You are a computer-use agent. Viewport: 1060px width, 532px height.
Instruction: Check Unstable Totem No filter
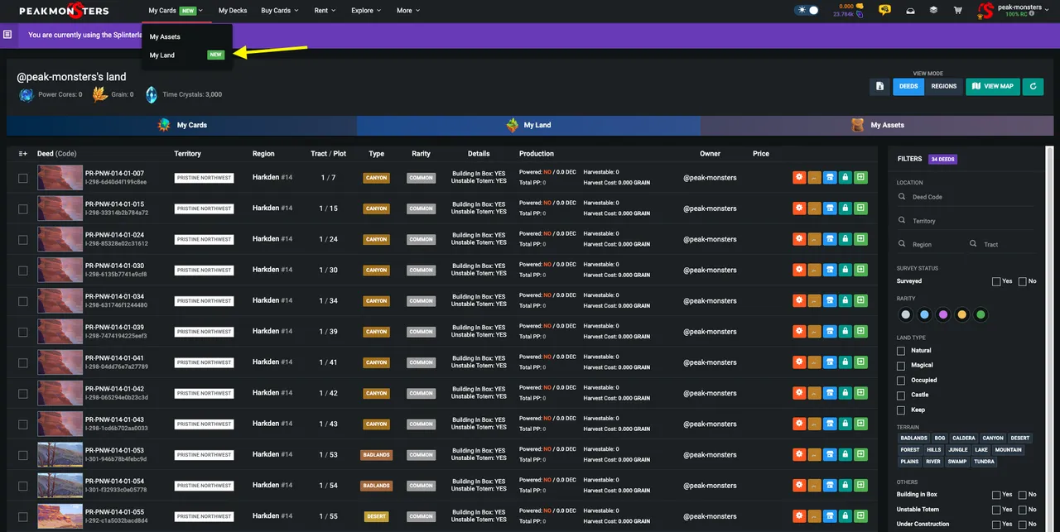click(x=1022, y=510)
